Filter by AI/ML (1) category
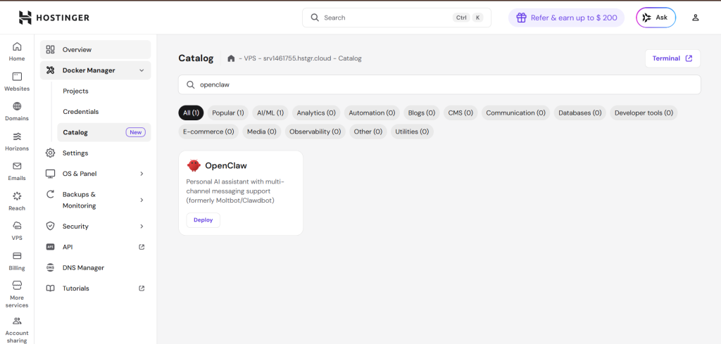Screen dimensions: 721x344 click(270, 113)
